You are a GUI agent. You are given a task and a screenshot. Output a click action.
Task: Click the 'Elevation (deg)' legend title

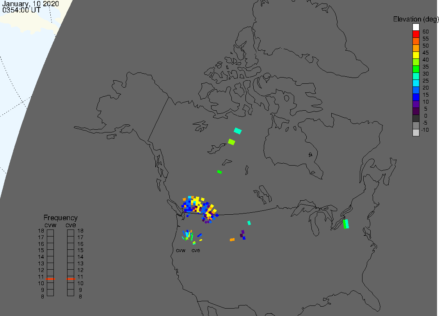coord(416,19)
